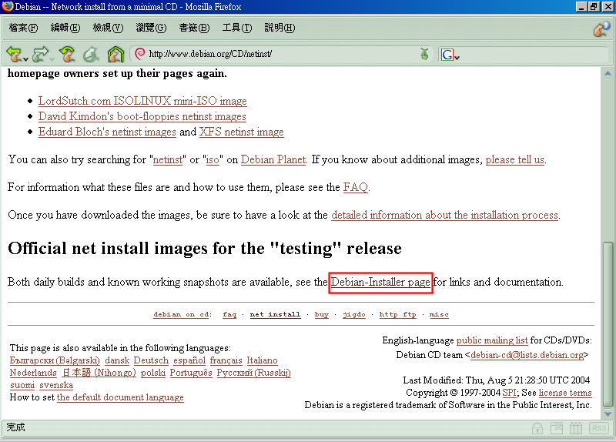The image size is (616, 442).
Task: Open the 工具(T) tools menu
Action: [x=236, y=28]
